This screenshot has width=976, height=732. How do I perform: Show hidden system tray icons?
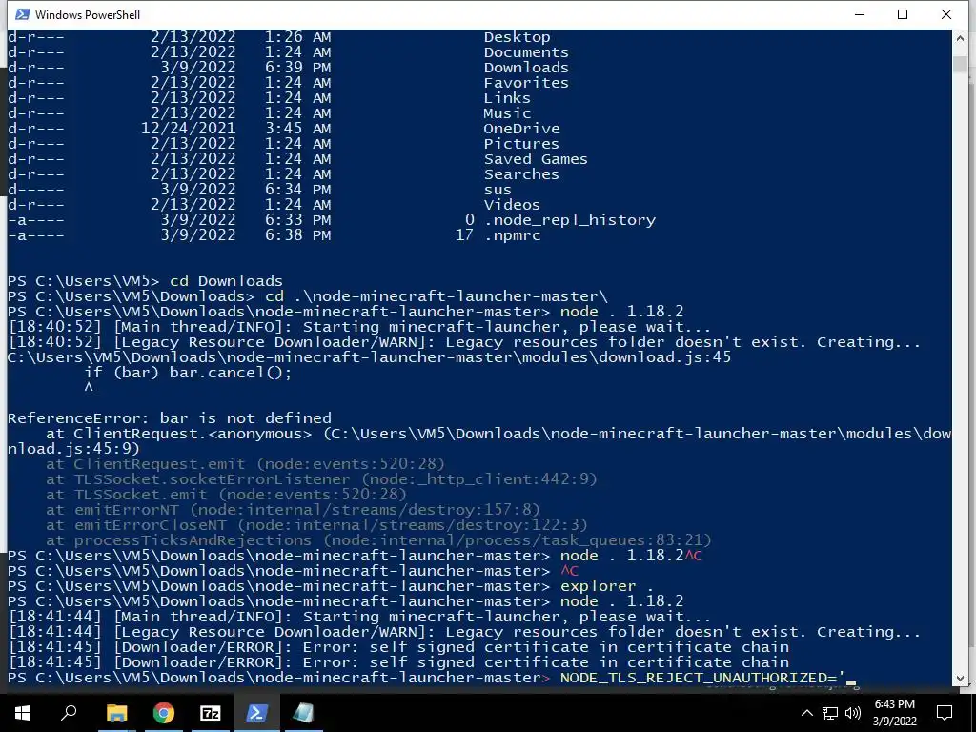tap(806, 713)
